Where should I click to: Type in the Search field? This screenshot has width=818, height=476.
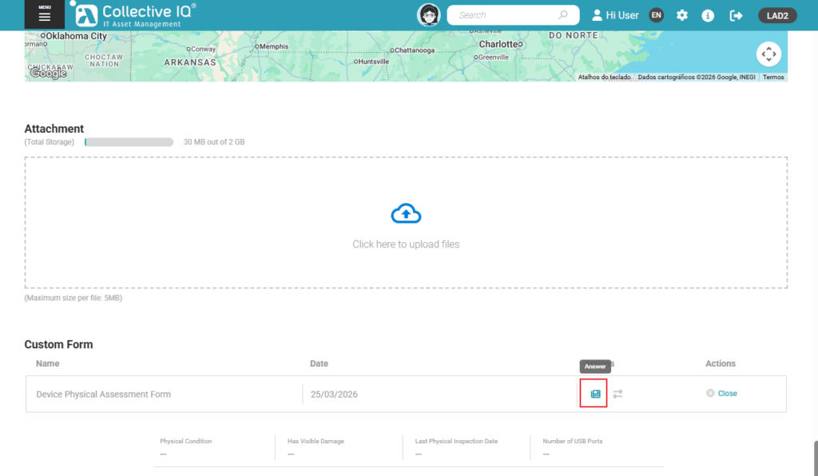tap(503, 15)
